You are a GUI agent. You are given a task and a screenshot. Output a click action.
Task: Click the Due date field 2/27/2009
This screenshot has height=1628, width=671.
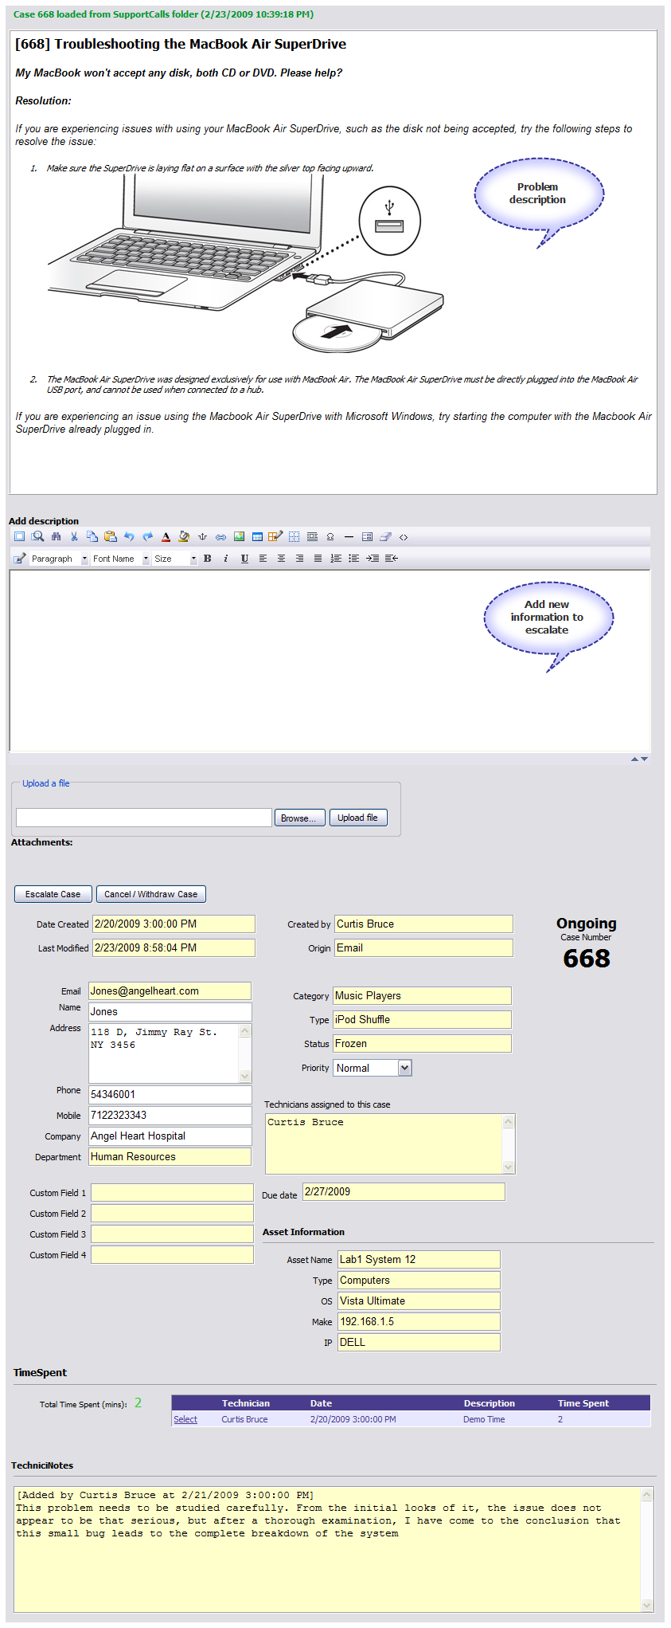point(404,1192)
